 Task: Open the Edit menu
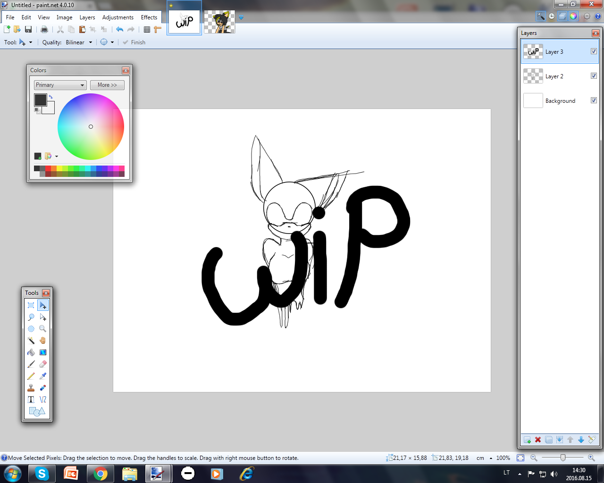tap(26, 17)
